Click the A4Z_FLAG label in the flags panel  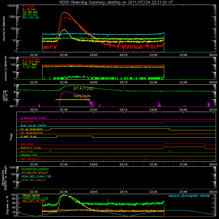27,151
